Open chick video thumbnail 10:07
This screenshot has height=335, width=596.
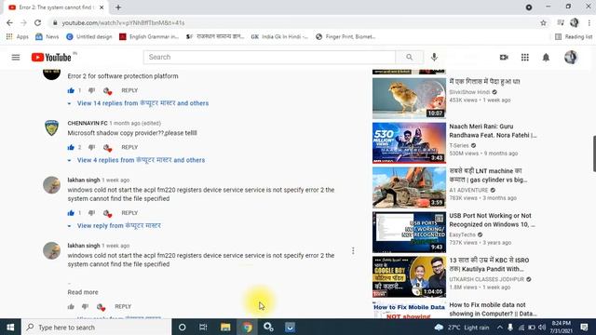(x=409, y=98)
